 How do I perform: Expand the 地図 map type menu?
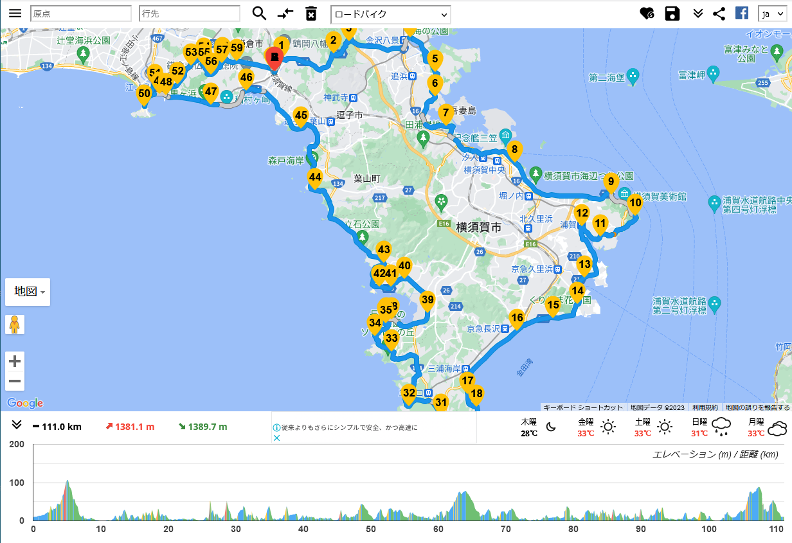[x=28, y=292]
